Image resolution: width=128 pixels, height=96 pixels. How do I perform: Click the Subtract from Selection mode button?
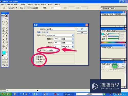[x=14, y=8]
